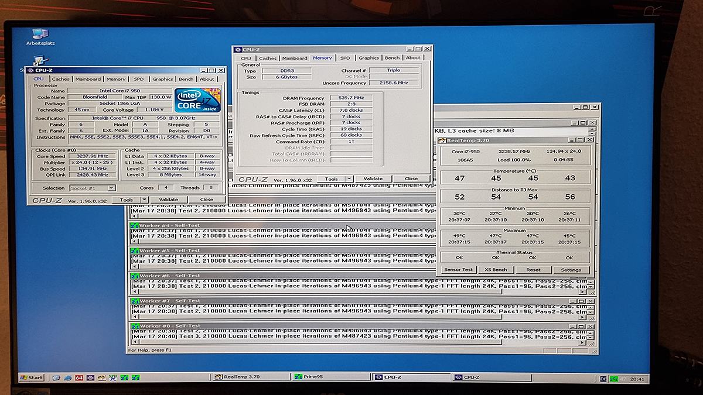
Task: Open Graphics tab in CPU-Z Memory window
Action: coord(369,58)
